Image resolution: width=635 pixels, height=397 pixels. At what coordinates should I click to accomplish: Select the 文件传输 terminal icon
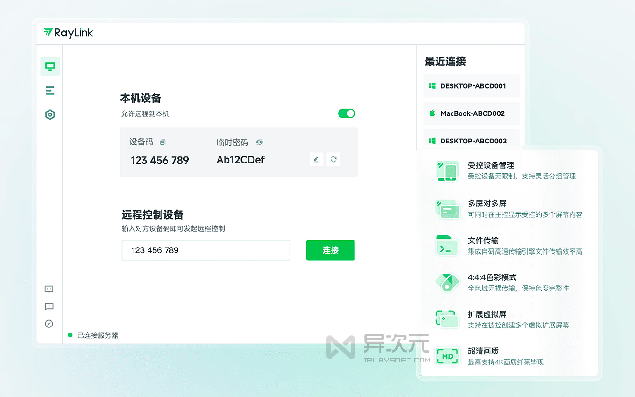click(x=447, y=246)
